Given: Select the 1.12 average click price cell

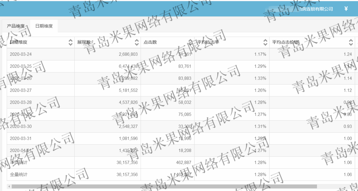Looking at the screenshot, I should [347, 90].
